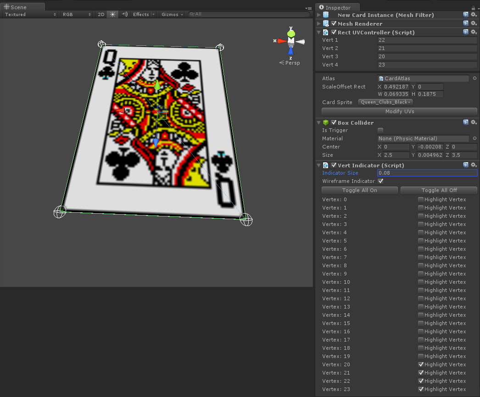Click the Mesh Renderer component icon
The height and width of the screenshot is (397, 480).
pyautogui.click(x=326, y=23)
